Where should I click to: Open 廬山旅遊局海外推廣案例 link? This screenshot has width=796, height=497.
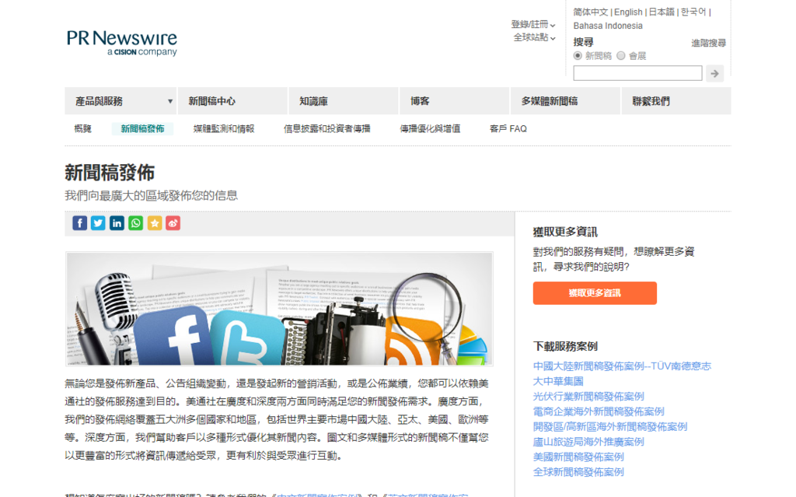click(588, 442)
